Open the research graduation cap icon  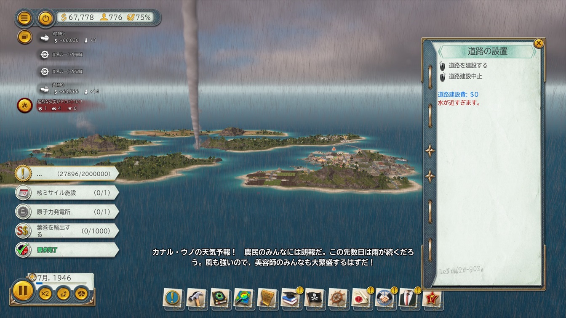tap(291, 298)
